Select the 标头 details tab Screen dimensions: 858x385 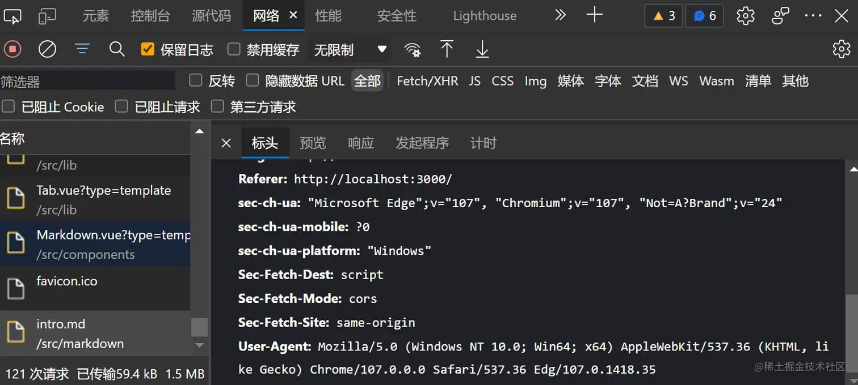point(265,143)
